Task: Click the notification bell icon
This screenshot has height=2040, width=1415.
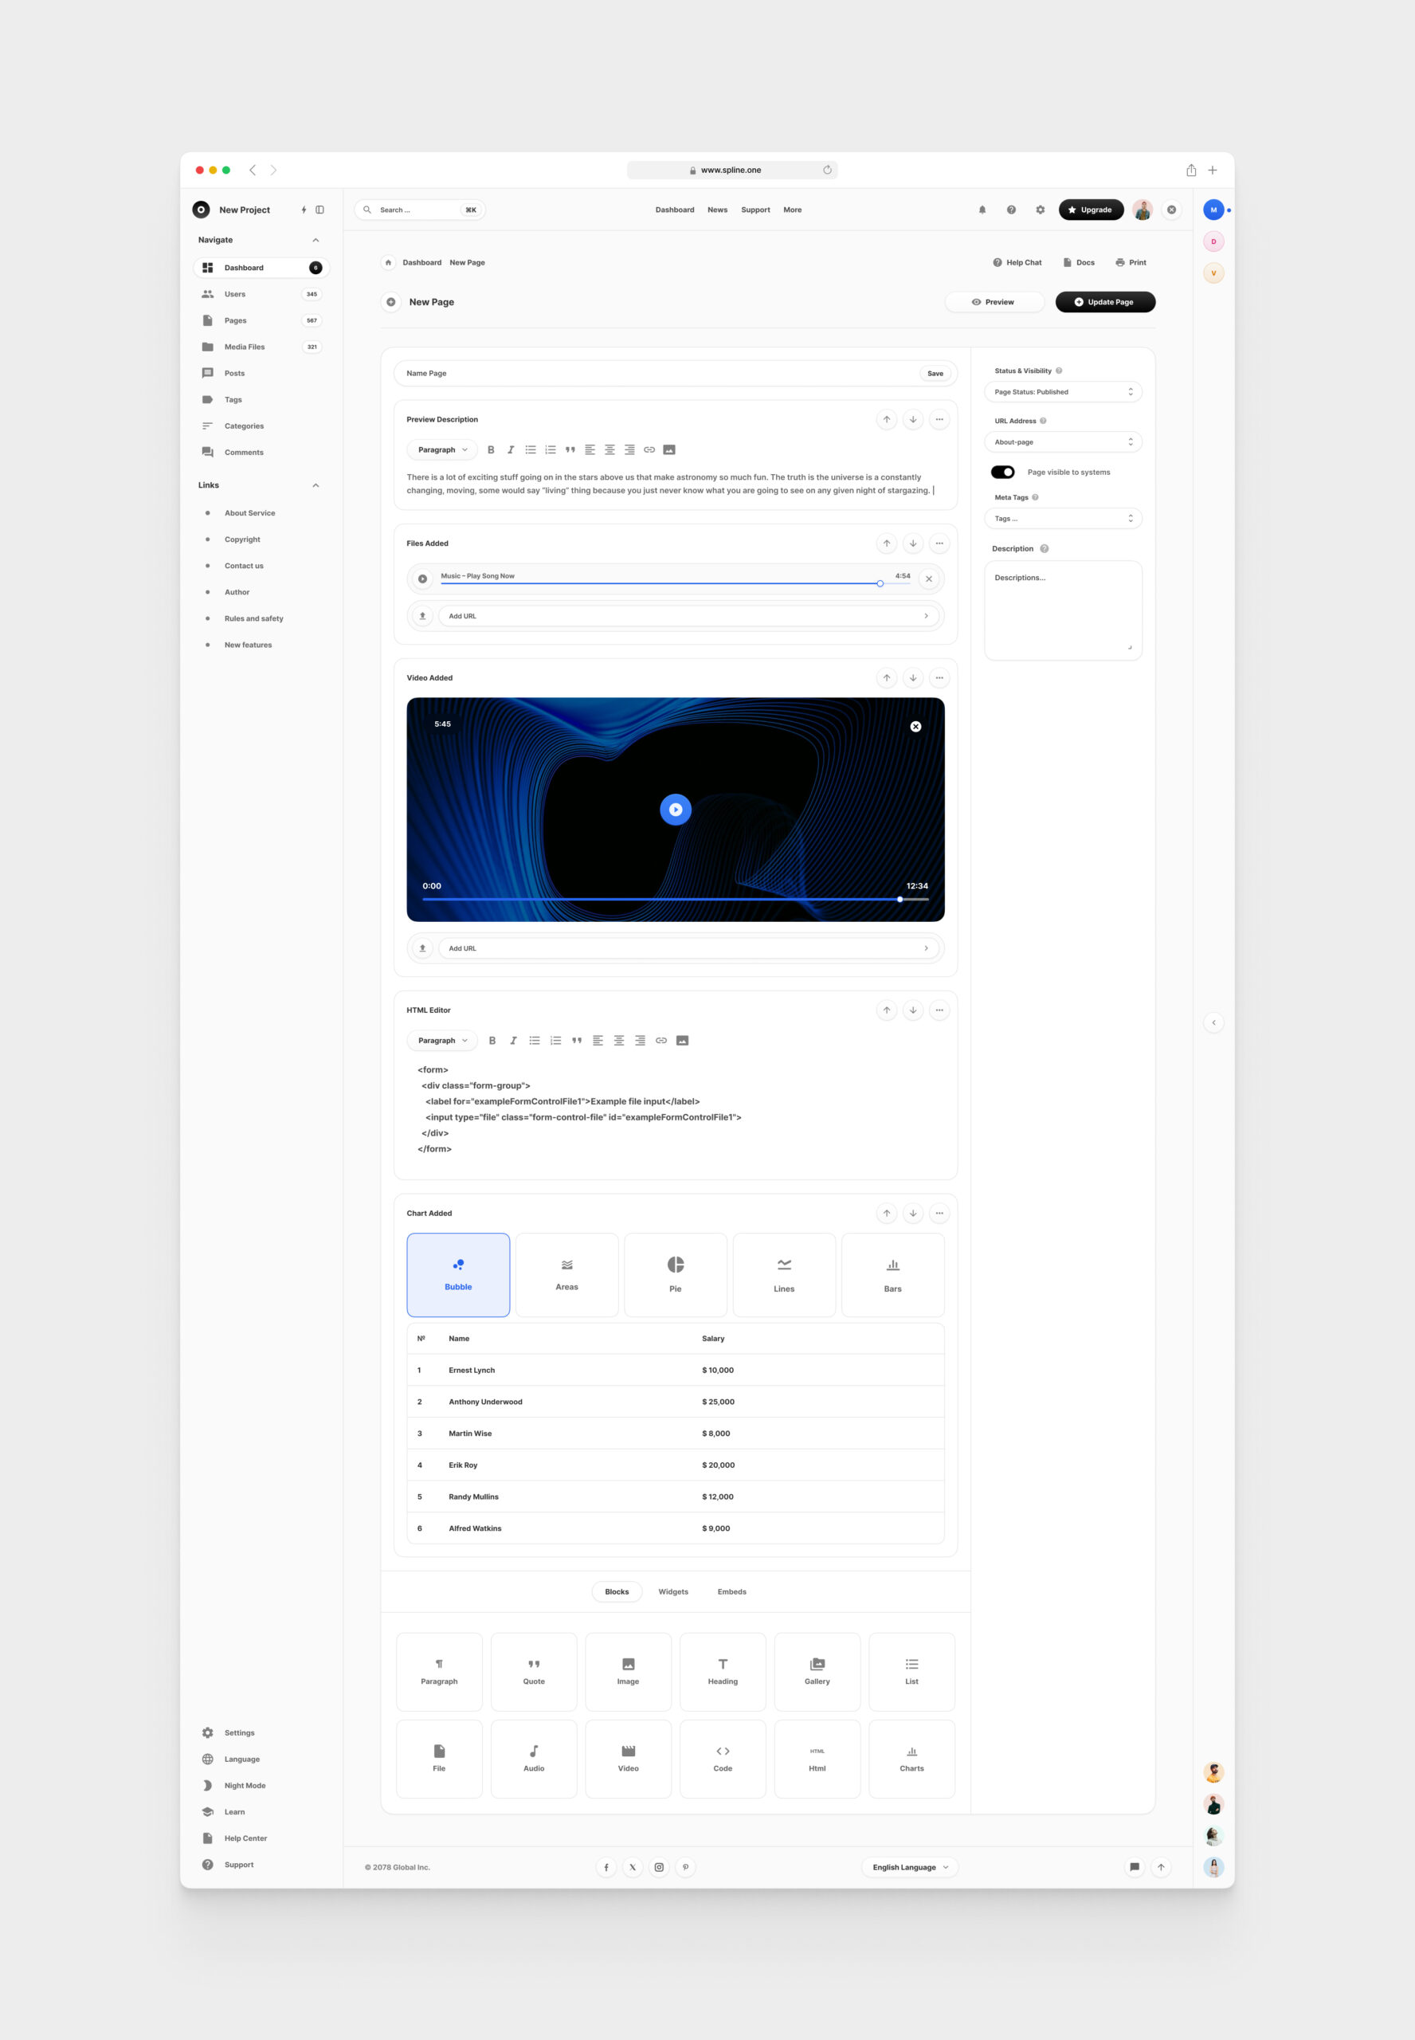Action: coord(982,210)
